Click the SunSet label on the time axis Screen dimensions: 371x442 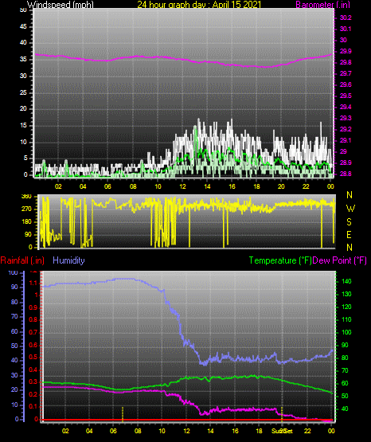point(283,431)
